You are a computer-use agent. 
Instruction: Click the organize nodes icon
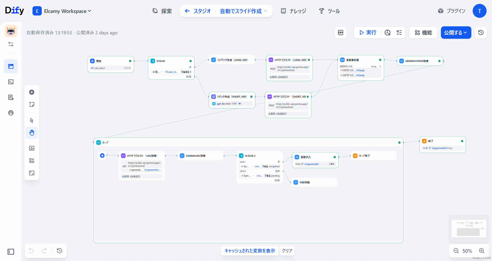tap(32, 161)
